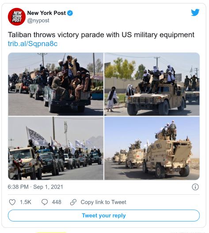Open the tweet info circle icon
This screenshot has height=233, width=209.
click(x=195, y=187)
